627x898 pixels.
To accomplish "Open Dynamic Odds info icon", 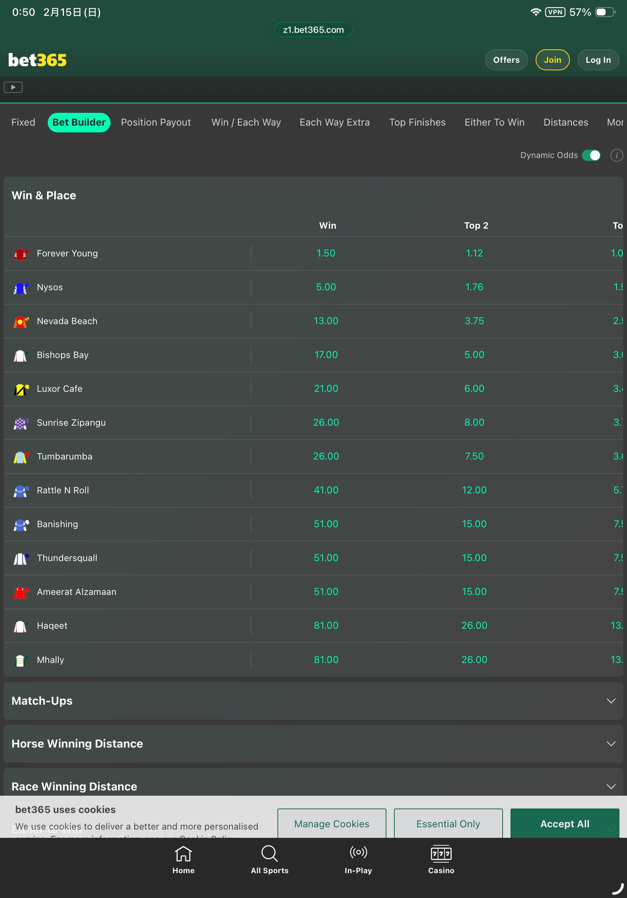I will click(616, 155).
